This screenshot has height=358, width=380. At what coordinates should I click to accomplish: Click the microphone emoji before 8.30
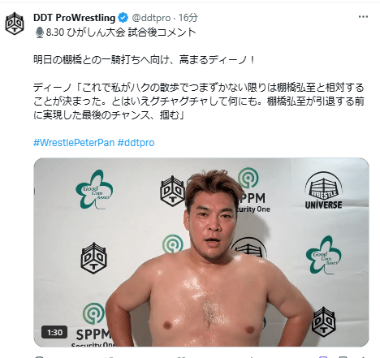pyautogui.click(x=40, y=32)
